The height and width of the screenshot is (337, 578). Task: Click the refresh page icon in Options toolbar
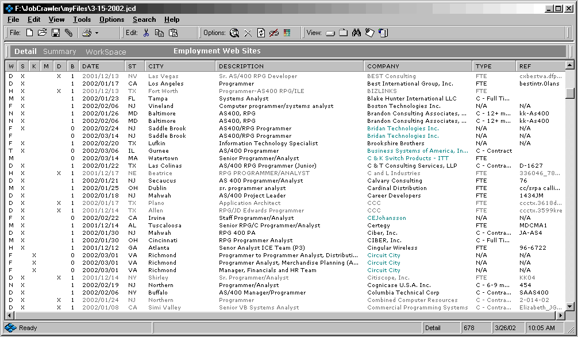tap(261, 33)
